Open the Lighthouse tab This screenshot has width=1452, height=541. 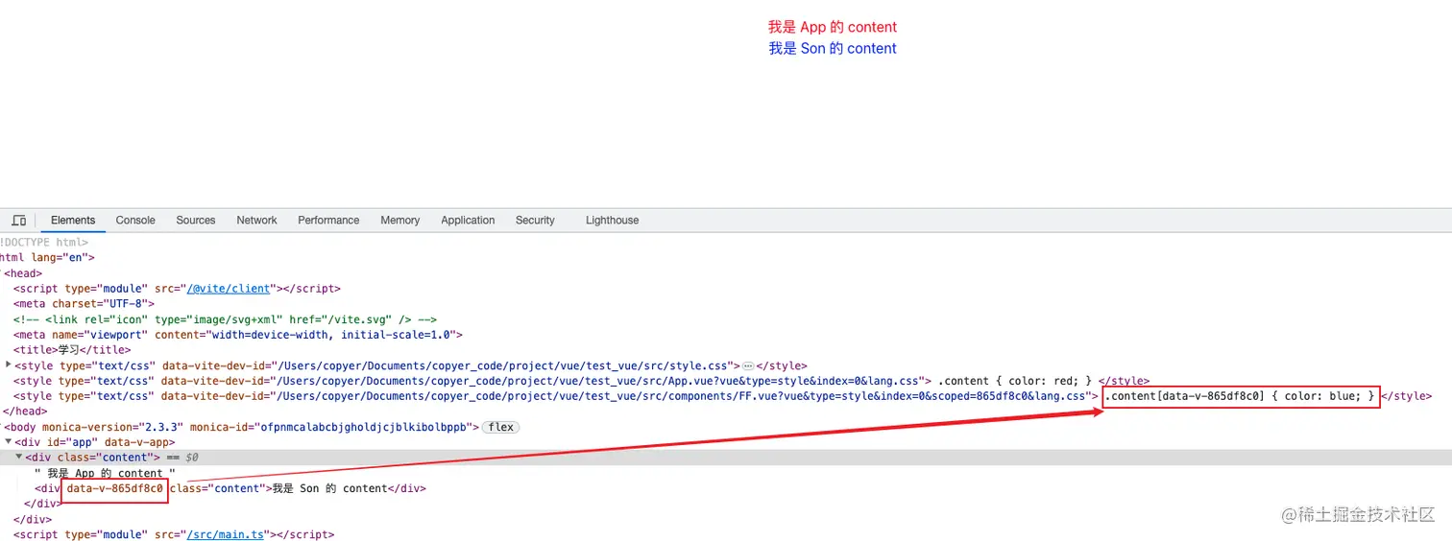[x=612, y=220]
